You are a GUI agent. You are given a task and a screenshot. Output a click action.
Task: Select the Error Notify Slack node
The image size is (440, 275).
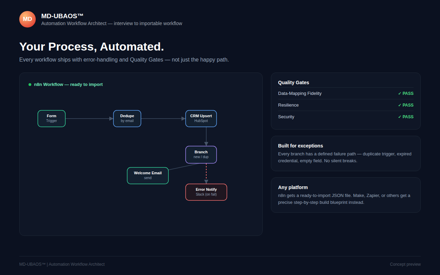pos(206,192)
